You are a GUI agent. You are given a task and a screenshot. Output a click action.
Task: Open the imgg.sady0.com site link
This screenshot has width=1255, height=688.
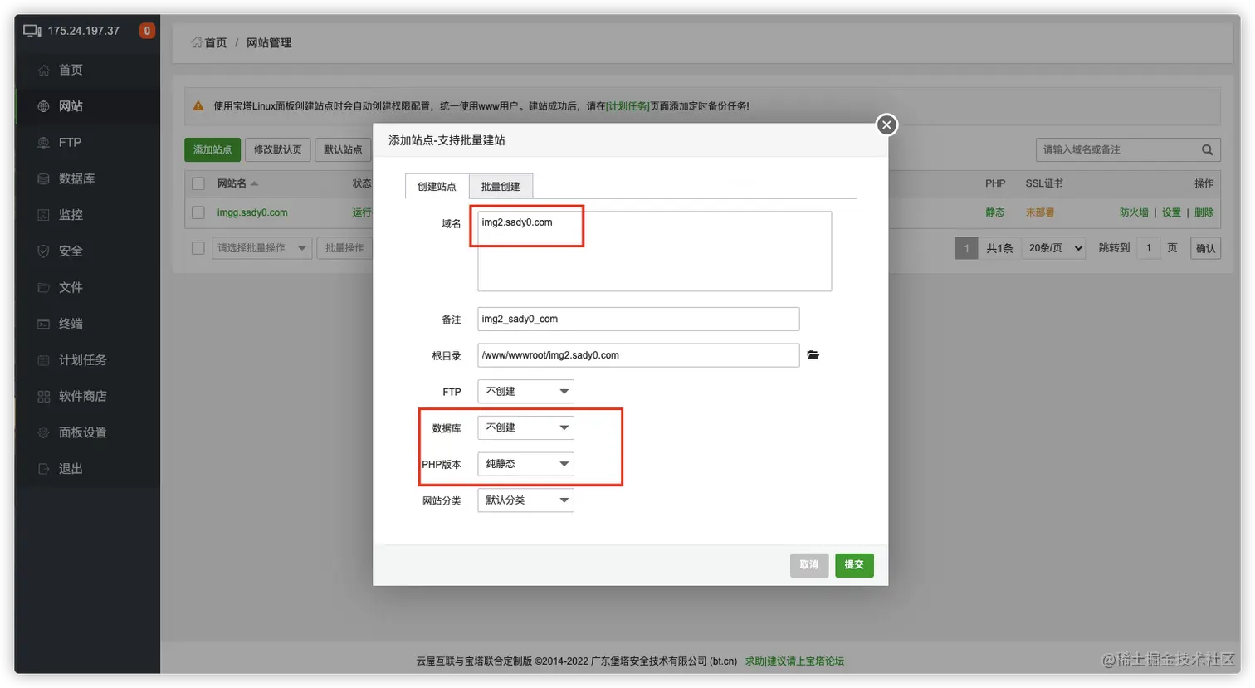252,212
